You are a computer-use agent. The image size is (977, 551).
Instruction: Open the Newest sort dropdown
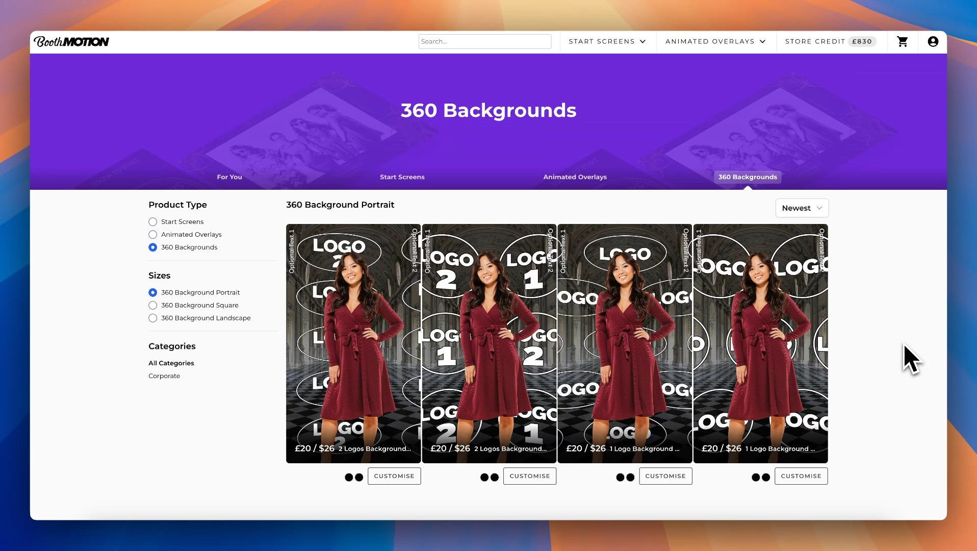[801, 208]
